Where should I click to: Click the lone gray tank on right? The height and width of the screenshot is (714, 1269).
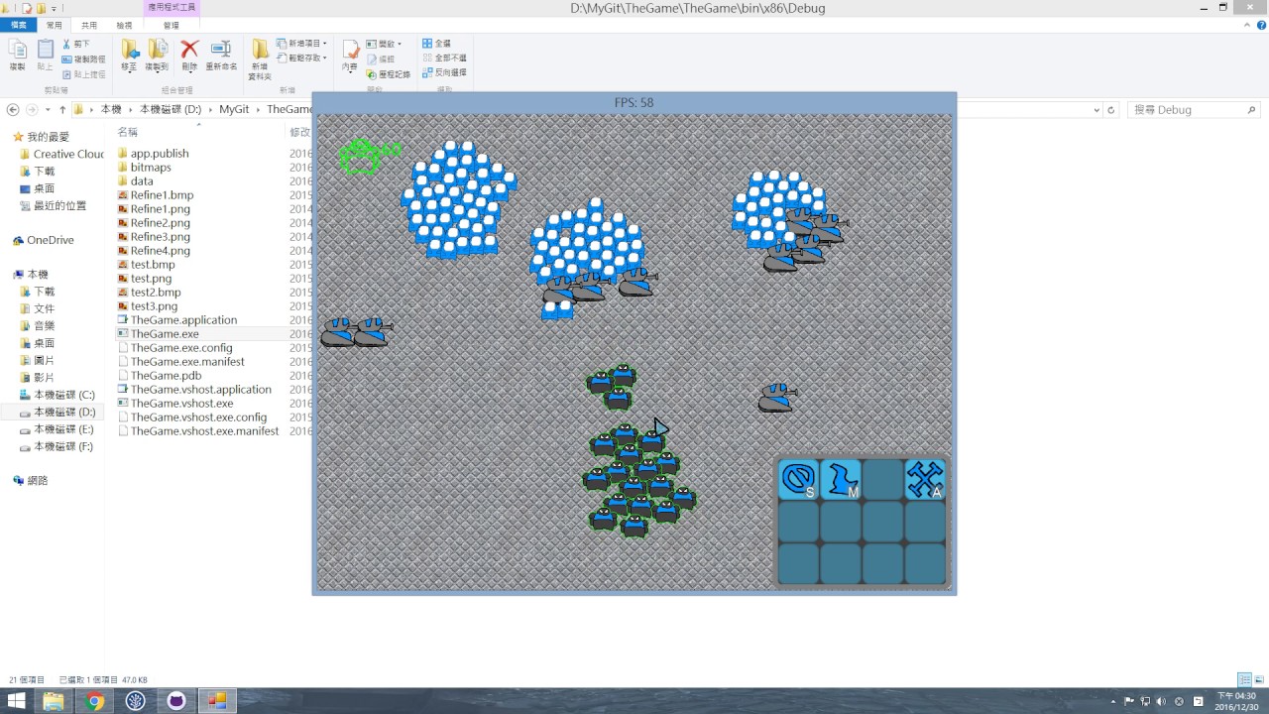[x=776, y=399]
